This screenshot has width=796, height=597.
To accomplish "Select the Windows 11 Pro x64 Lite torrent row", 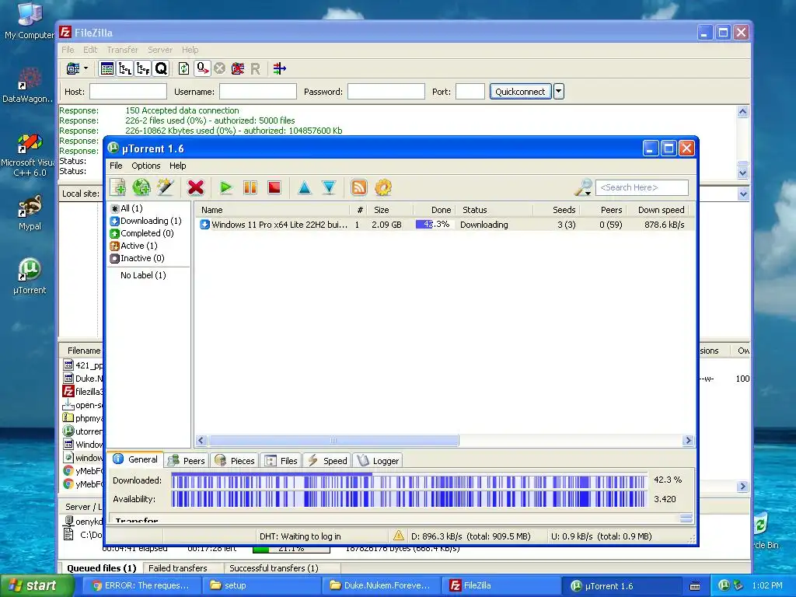I will (x=444, y=225).
